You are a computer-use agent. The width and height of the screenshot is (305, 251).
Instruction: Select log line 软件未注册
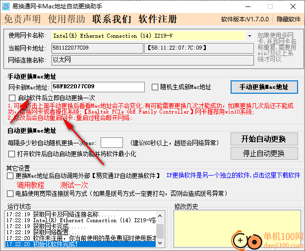coord(80,238)
